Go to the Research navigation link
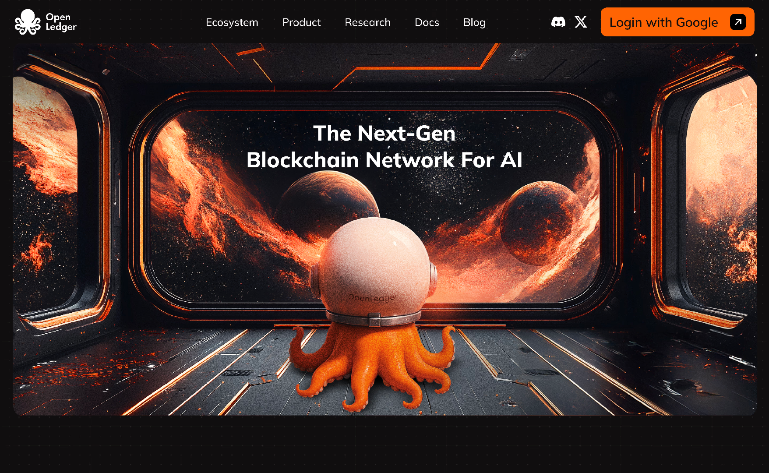 click(367, 22)
